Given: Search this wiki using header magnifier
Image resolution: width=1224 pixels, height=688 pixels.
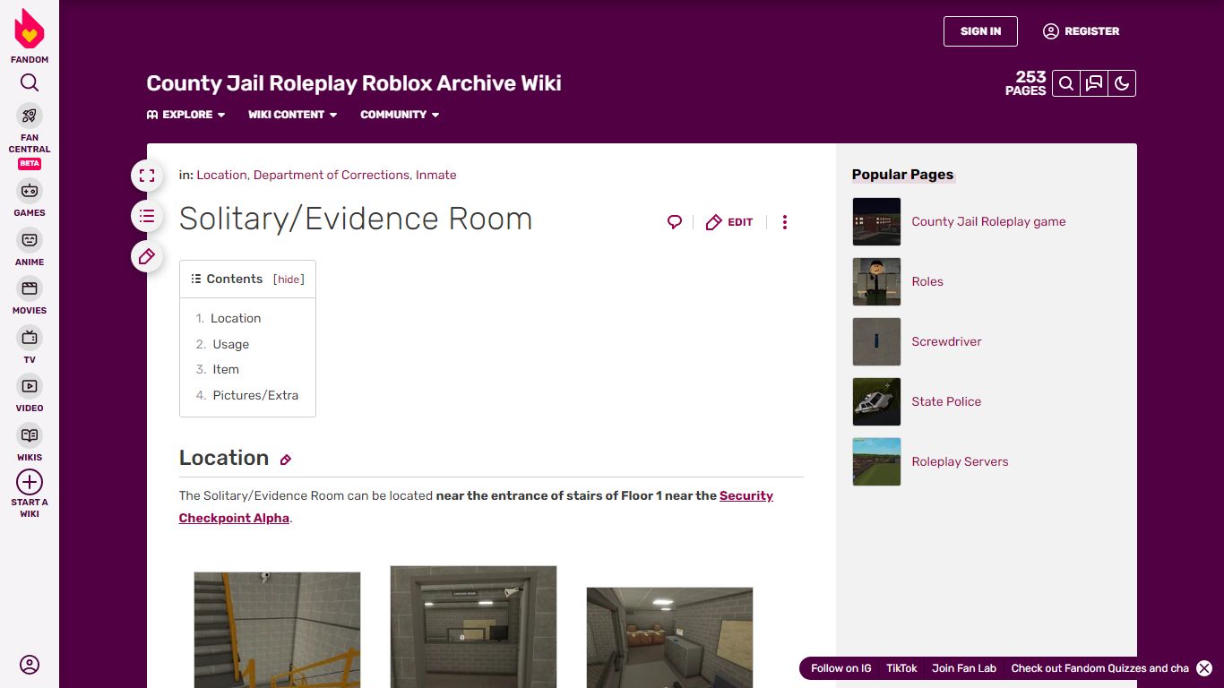Looking at the screenshot, I should (1066, 83).
